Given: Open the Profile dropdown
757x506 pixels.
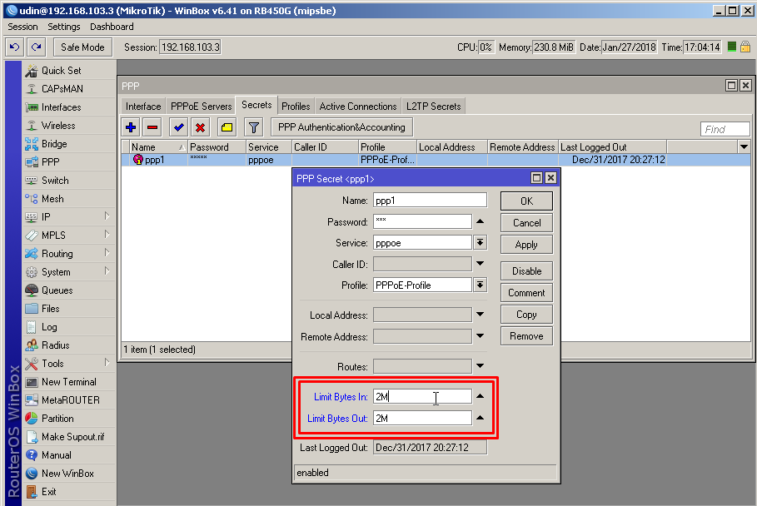Looking at the screenshot, I should (480, 285).
